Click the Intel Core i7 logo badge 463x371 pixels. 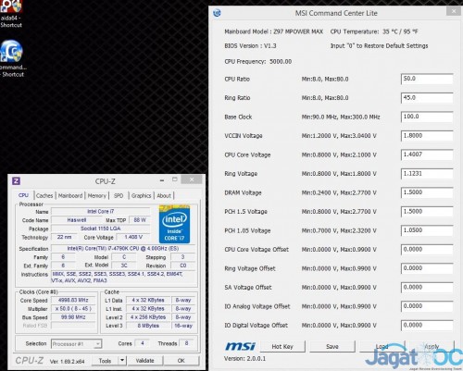(174, 224)
